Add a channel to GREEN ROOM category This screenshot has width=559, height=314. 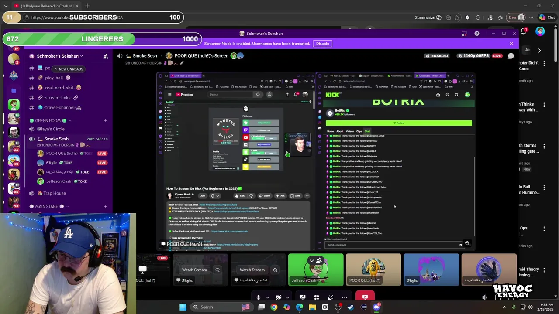105,121
